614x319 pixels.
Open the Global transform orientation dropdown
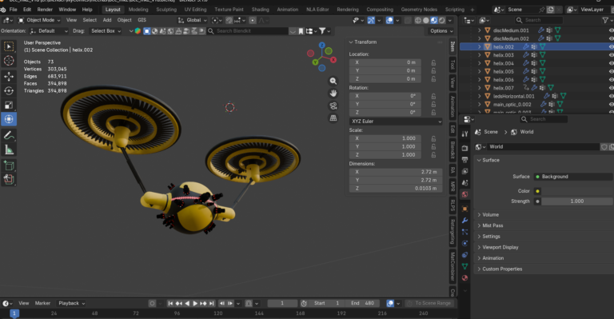coord(192,20)
